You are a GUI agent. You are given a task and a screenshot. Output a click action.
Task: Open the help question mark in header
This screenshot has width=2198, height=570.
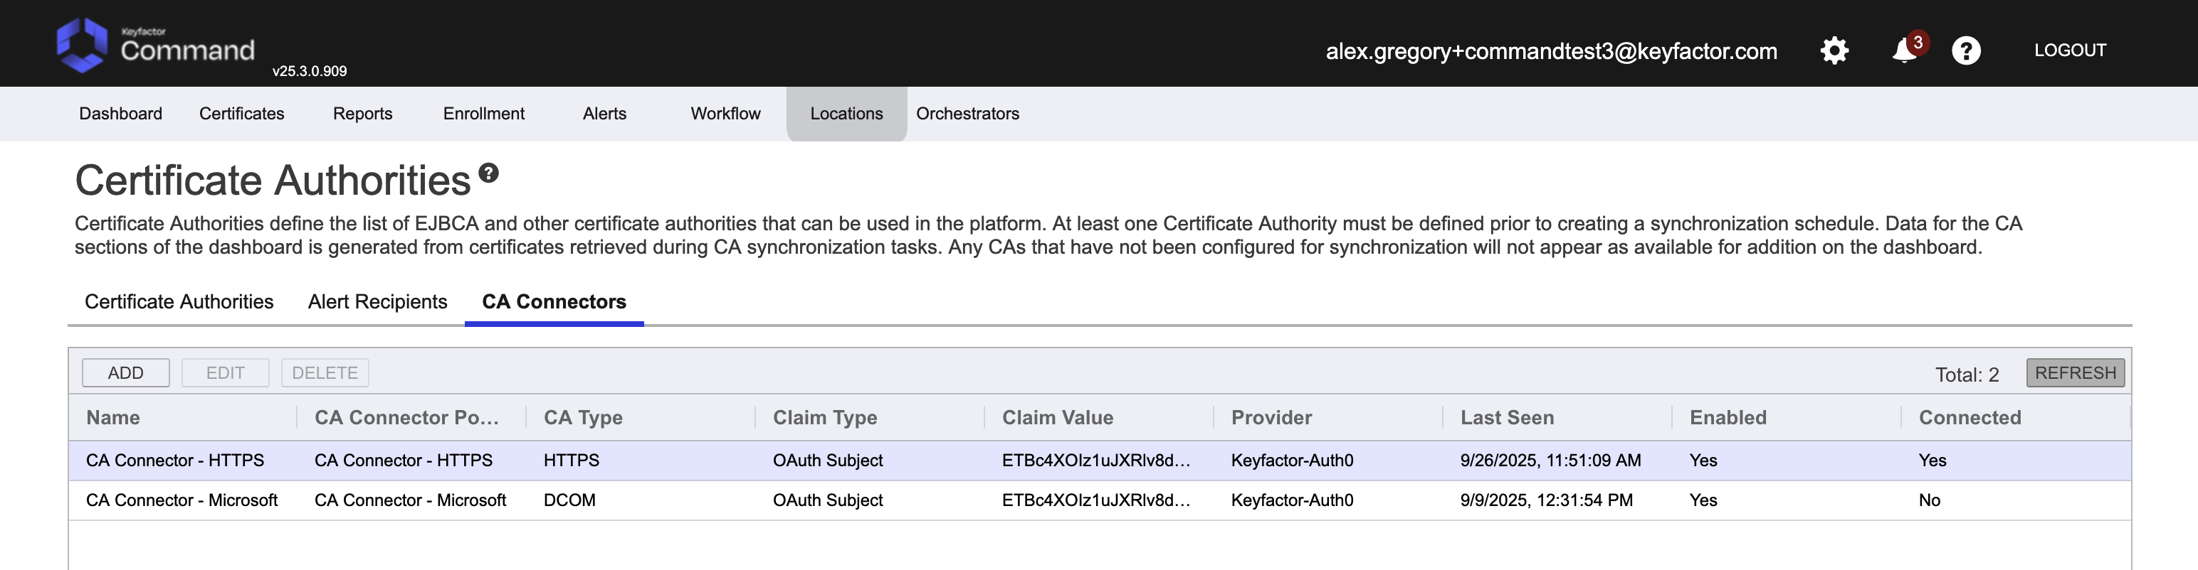[1966, 51]
